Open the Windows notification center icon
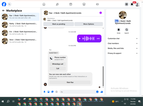The width and height of the screenshot is (143, 106). pos(140,101)
